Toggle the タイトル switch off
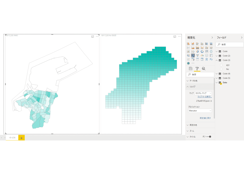 click(209, 137)
